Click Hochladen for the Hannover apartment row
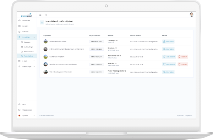This screenshot has height=140, width=213. pyautogui.click(x=168, y=49)
